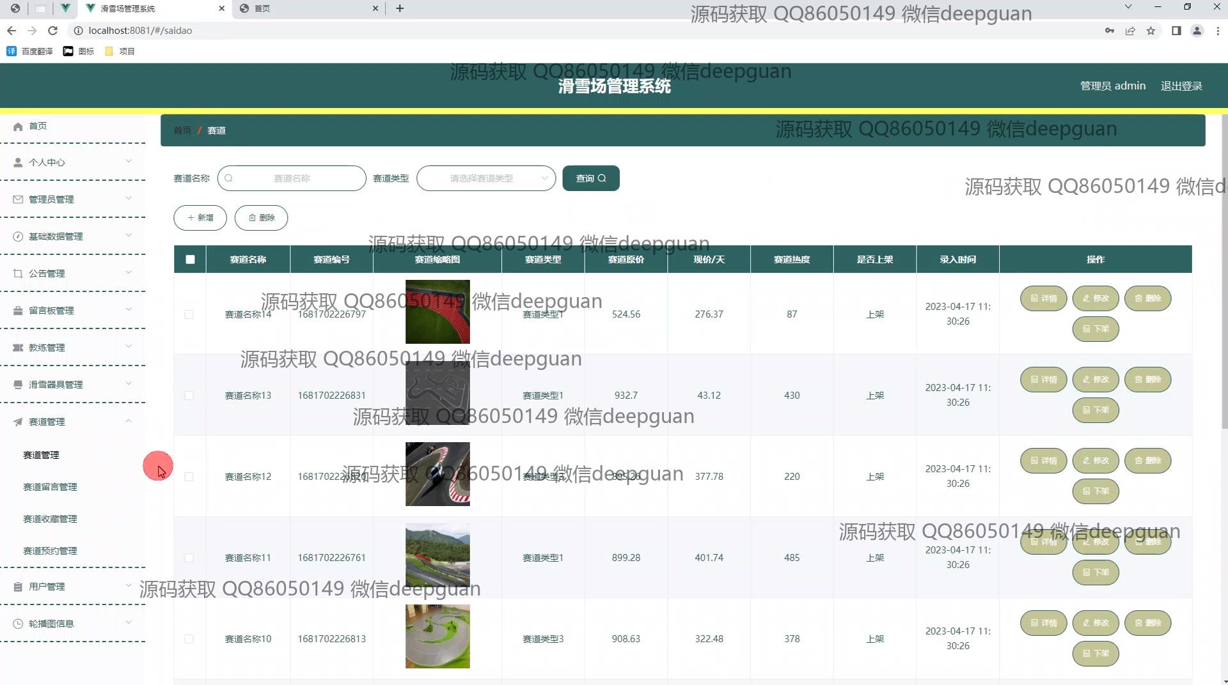Click the 教练管理 camera icon
This screenshot has height=685, width=1228.
18,348
